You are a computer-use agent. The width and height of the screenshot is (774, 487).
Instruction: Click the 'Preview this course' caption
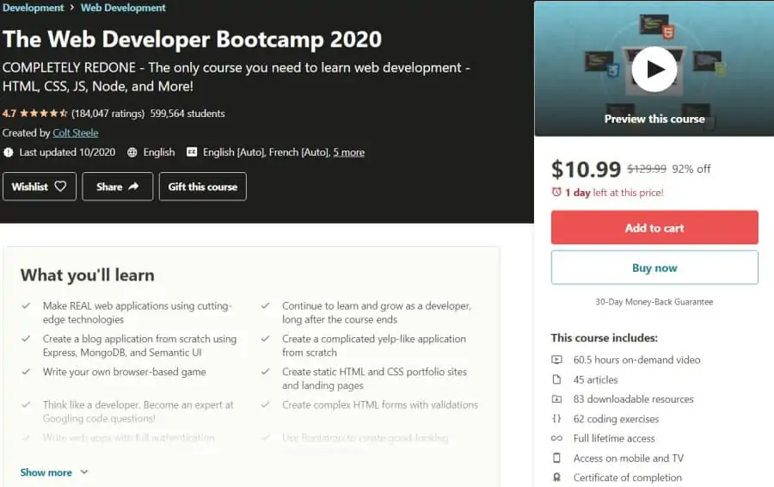pos(654,119)
